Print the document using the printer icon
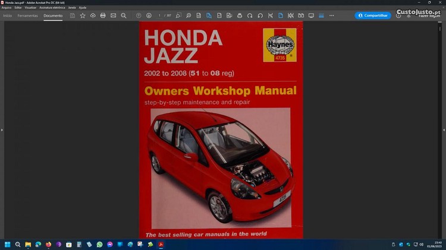Image resolution: width=446 pixels, height=250 pixels. [x=103, y=15]
